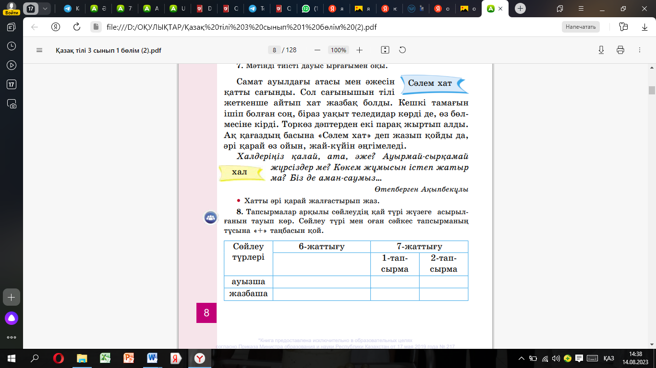This screenshot has width=656, height=368.
Task: Open File Explorer from the taskbar
Action: click(x=82, y=358)
